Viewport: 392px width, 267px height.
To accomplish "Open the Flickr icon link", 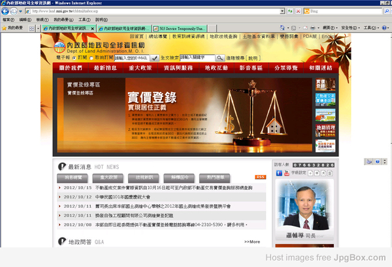I will tap(279, 173).
